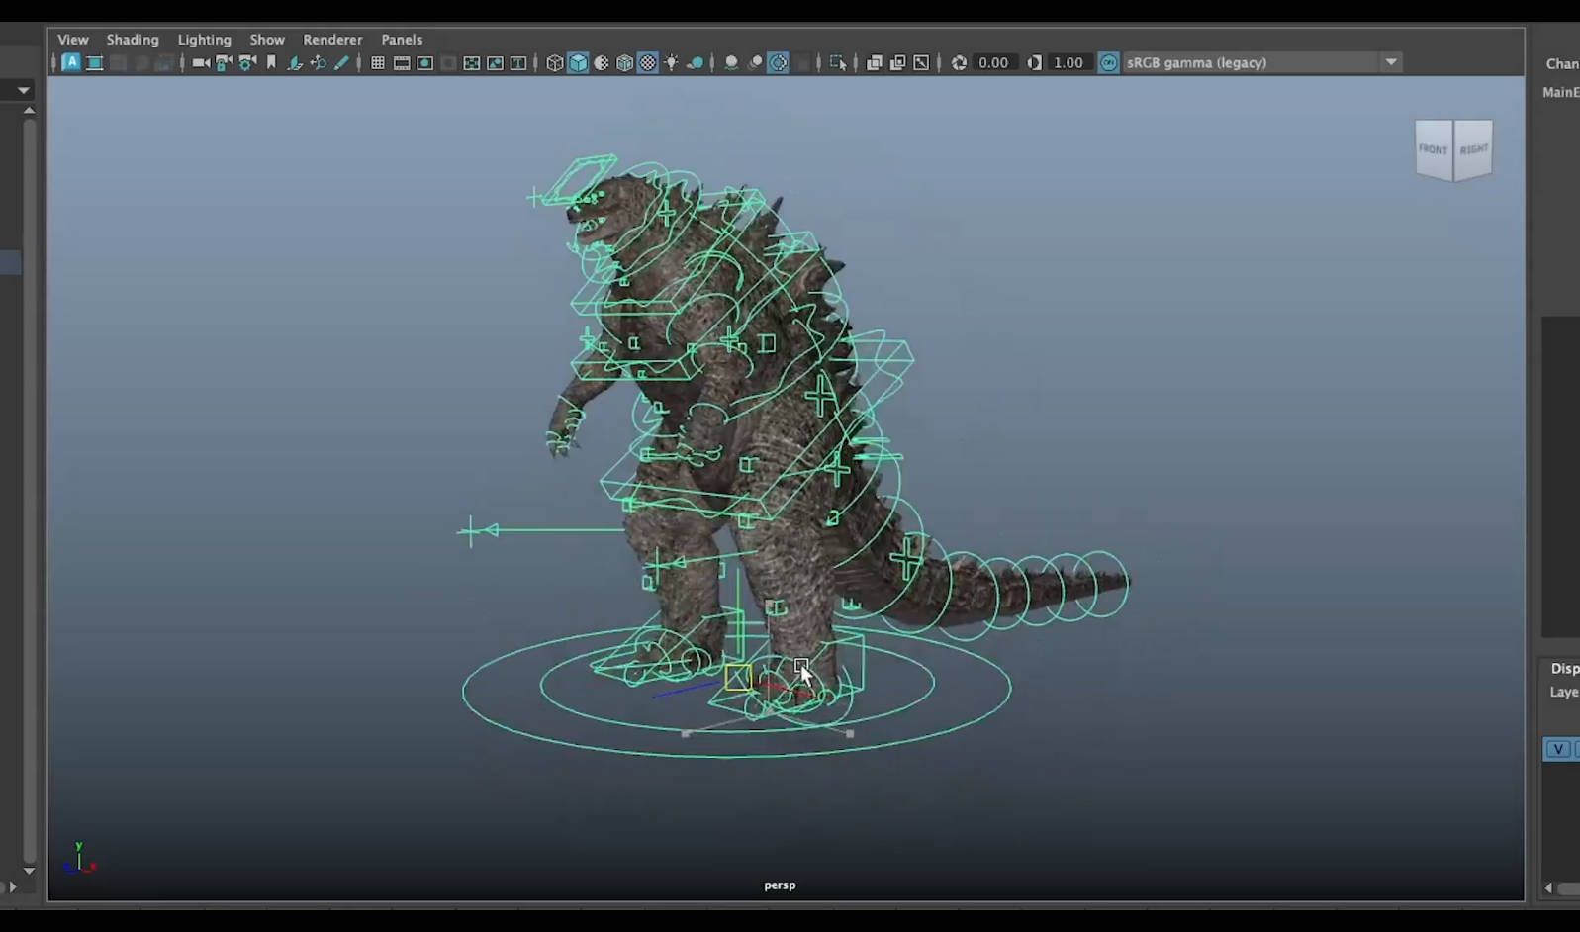The width and height of the screenshot is (1580, 932).
Task: Click the exposure icon beside 0.00
Action: 959,62
